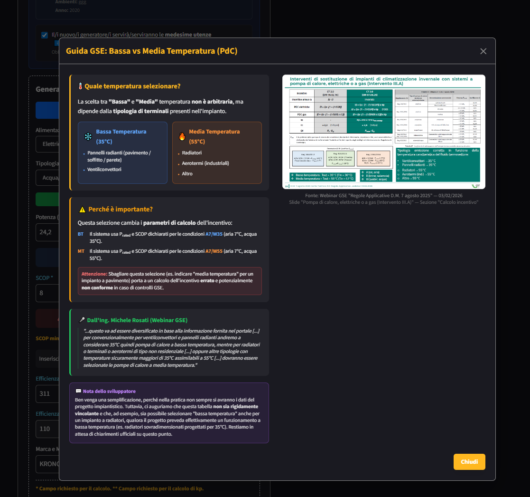The image size is (530, 497).
Task: Click the SCOP field containing 8
Action: click(x=47, y=293)
